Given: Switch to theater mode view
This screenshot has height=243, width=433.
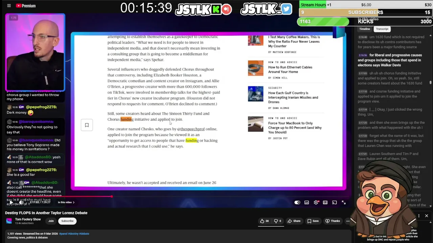Looking at the screenshot, I should pyautogui.click(x=325, y=202).
